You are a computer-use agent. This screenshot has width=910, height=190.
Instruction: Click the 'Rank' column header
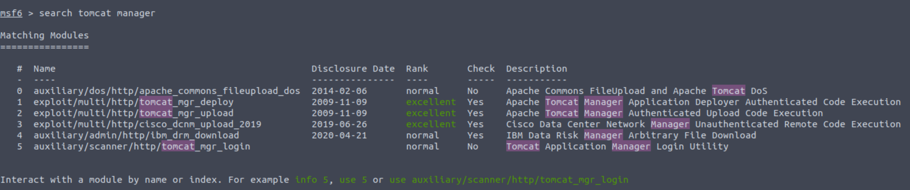coord(416,69)
